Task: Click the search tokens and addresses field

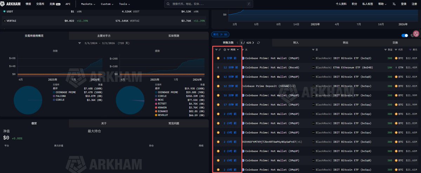Action: [209, 4]
